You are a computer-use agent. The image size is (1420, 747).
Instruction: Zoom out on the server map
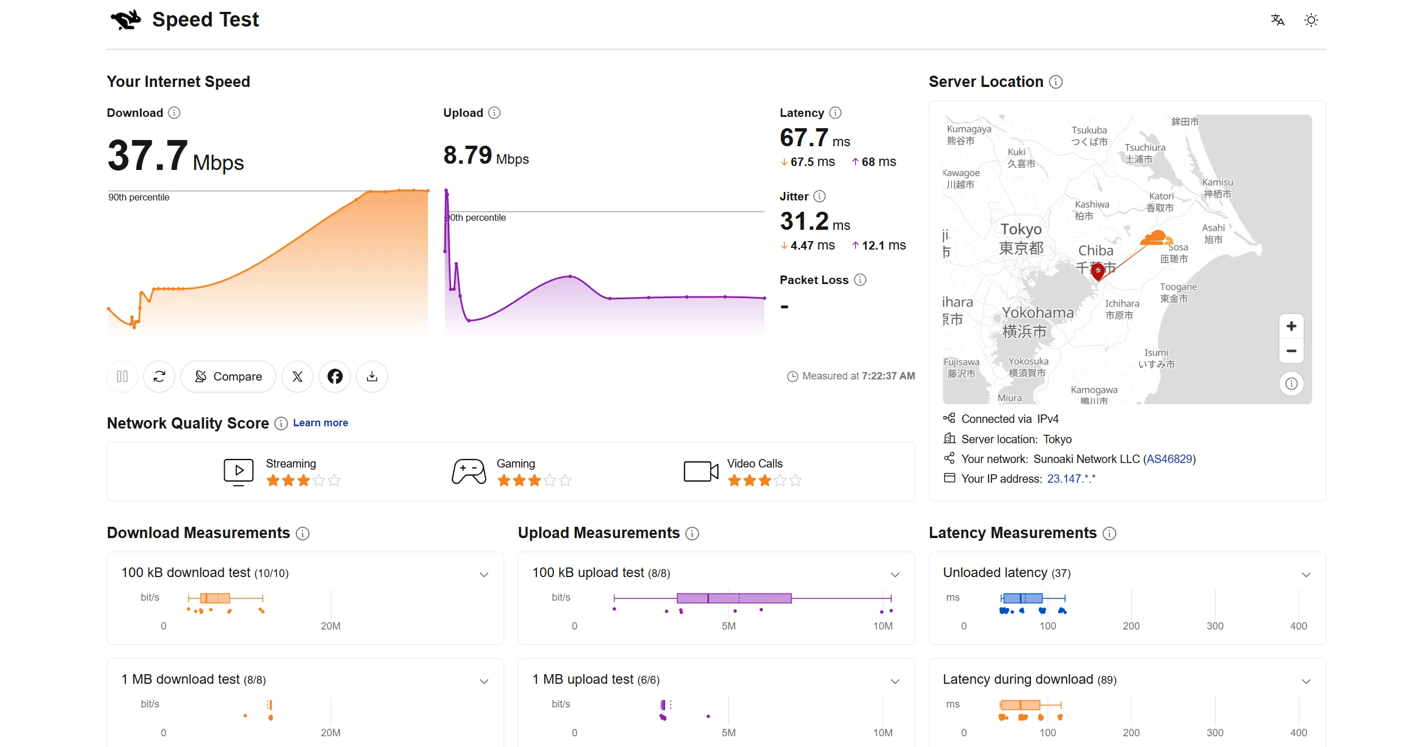point(1291,351)
